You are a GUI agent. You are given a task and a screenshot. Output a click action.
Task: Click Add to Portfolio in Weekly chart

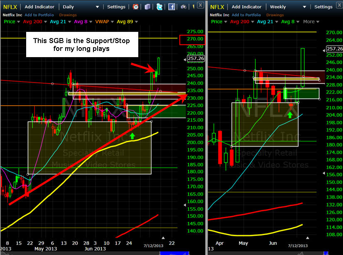tap(246, 15)
